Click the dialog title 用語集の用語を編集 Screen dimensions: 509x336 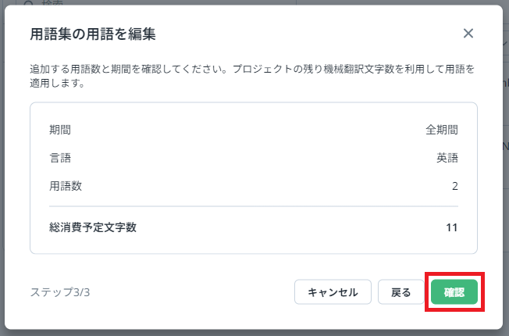click(93, 34)
